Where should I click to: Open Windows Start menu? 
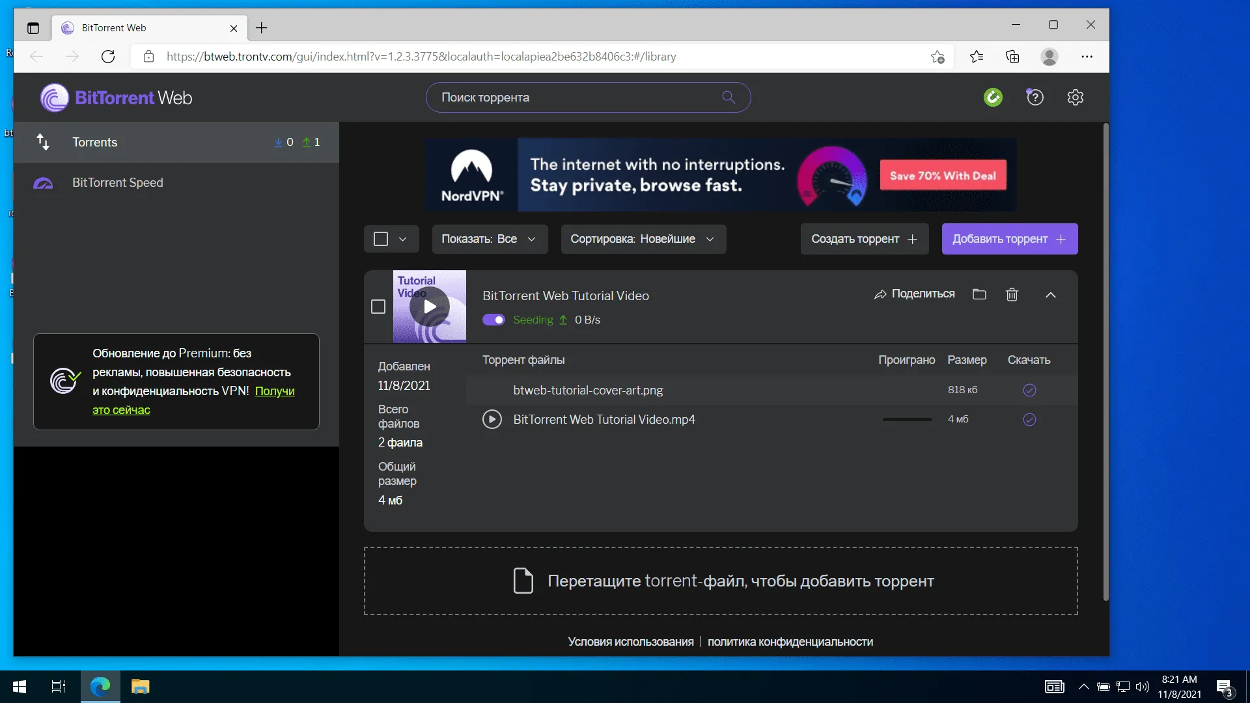20,686
